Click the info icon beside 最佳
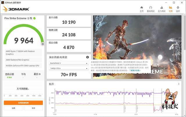Viewport: 186px width, 117px height. (x=40, y=74)
